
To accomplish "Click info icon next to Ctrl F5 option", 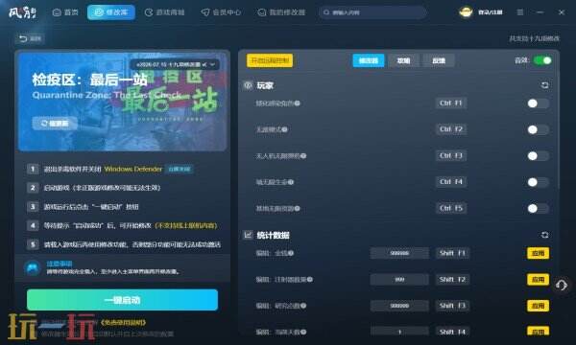I will (298, 209).
